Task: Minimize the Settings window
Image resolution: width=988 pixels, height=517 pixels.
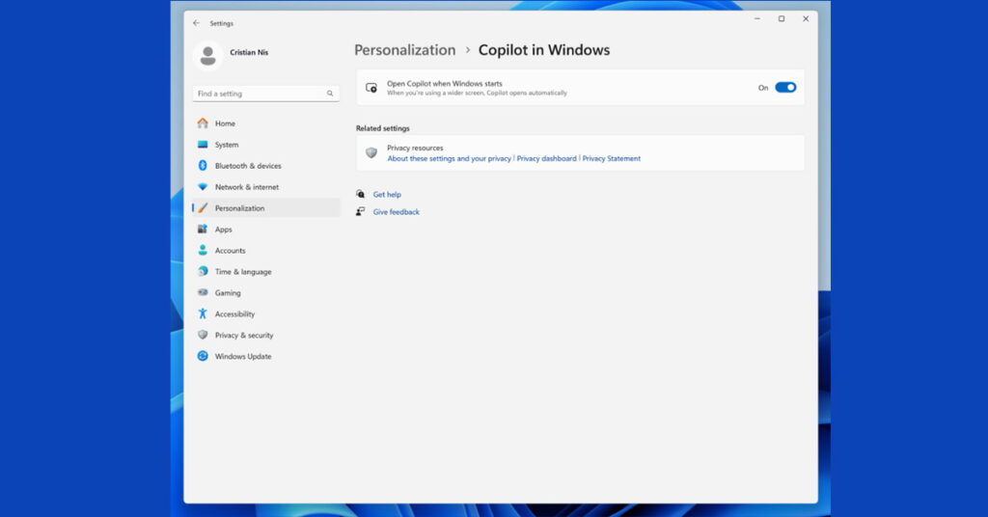Action: [x=757, y=19]
